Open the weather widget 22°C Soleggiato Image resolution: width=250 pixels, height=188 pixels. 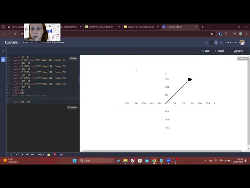(x=11, y=161)
